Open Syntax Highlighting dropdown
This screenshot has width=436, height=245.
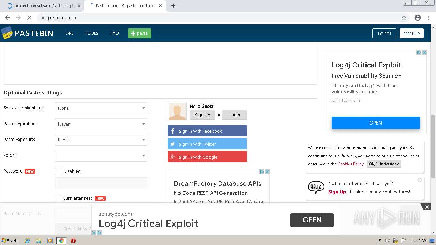[101, 108]
